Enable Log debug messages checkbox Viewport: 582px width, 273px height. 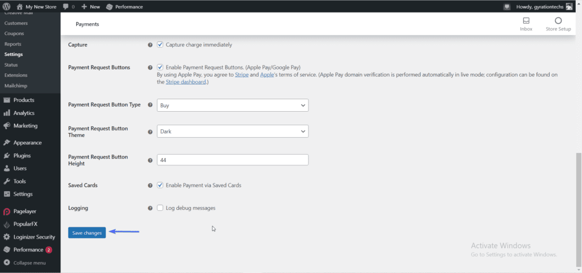160,208
